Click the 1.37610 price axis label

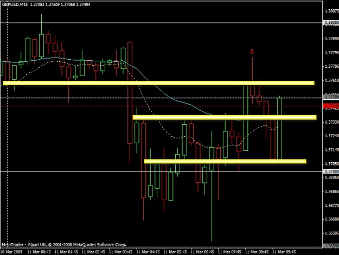[332, 80]
